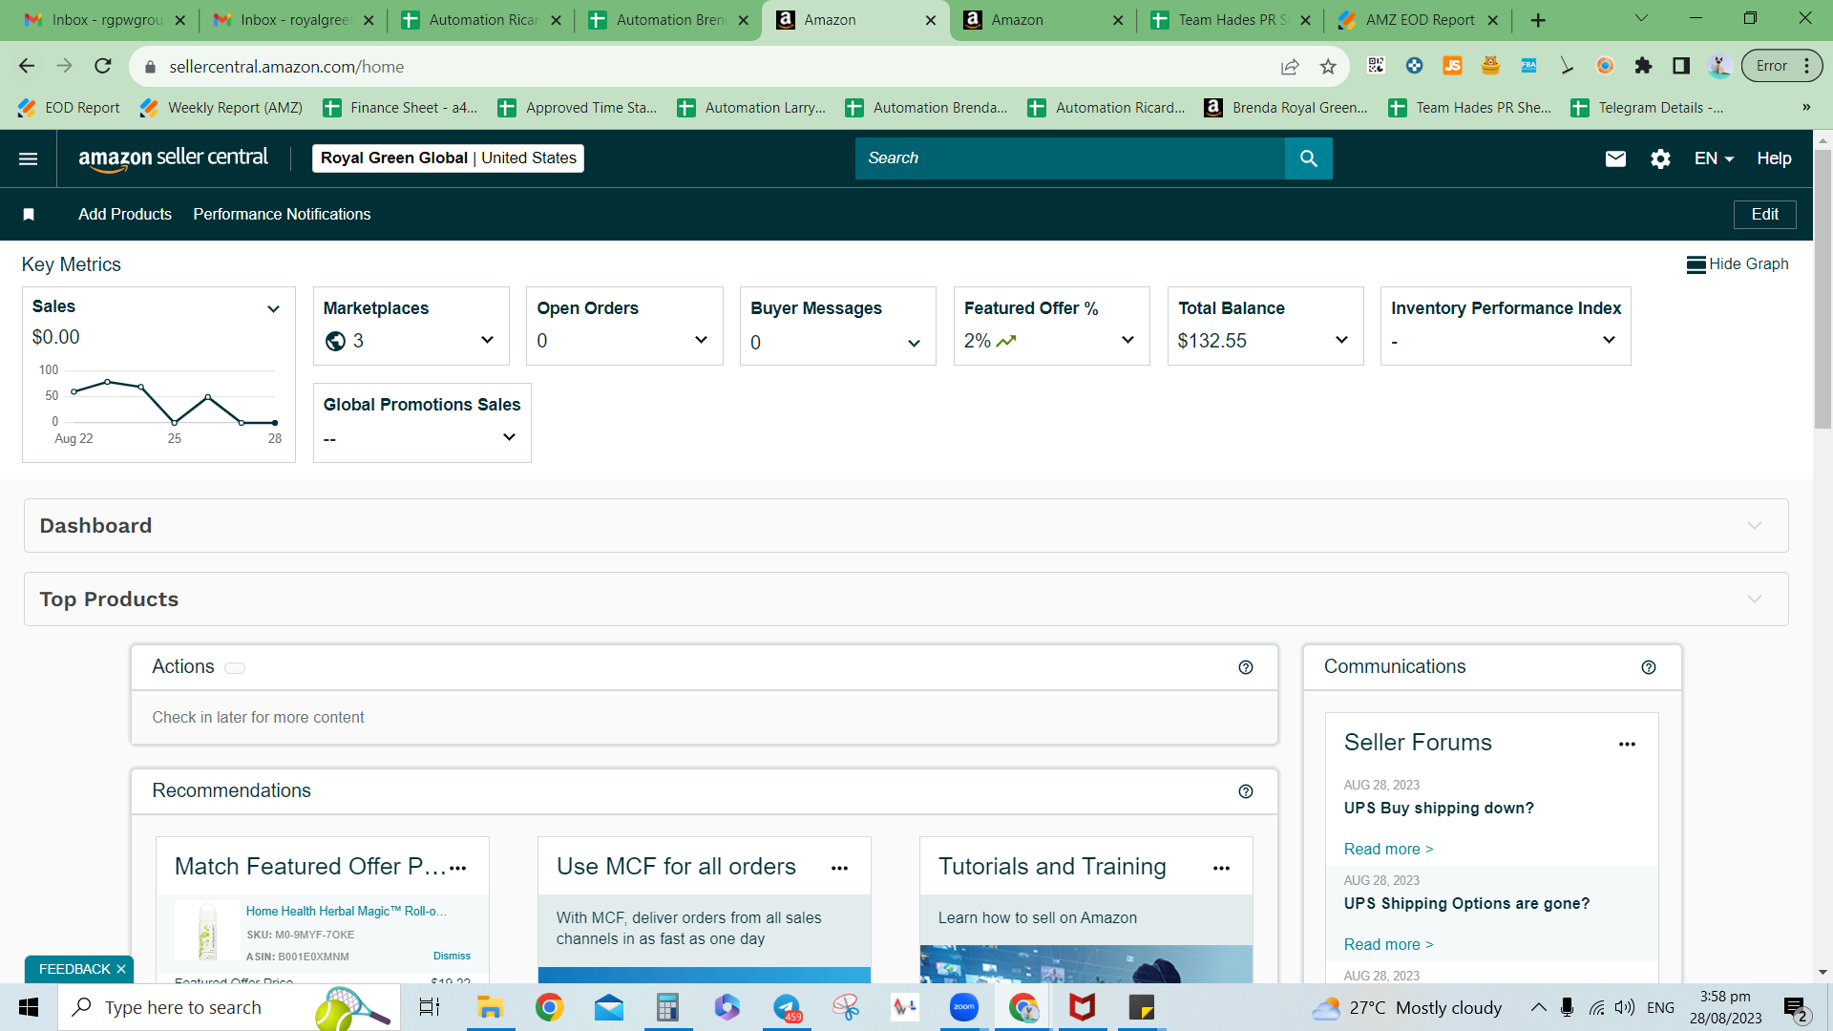Share this page icon in address bar

tap(1290, 66)
